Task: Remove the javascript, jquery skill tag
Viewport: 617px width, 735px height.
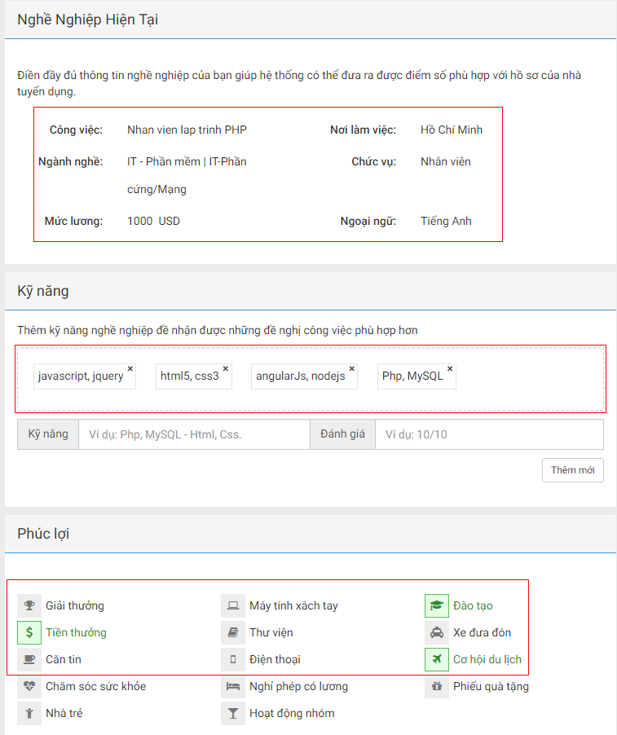Action: click(x=130, y=368)
